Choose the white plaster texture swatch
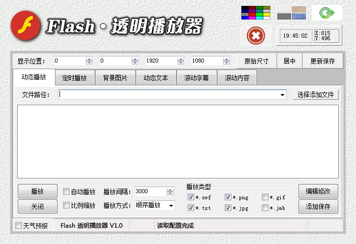 click(x=284, y=9)
